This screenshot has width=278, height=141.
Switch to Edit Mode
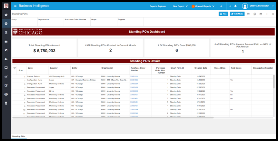[x=237, y=14]
